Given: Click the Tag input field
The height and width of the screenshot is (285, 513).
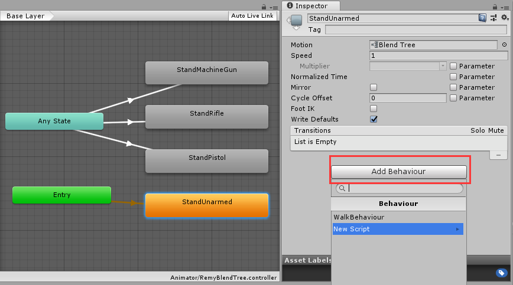Looking at the screenshot, I should click(416, 30).
